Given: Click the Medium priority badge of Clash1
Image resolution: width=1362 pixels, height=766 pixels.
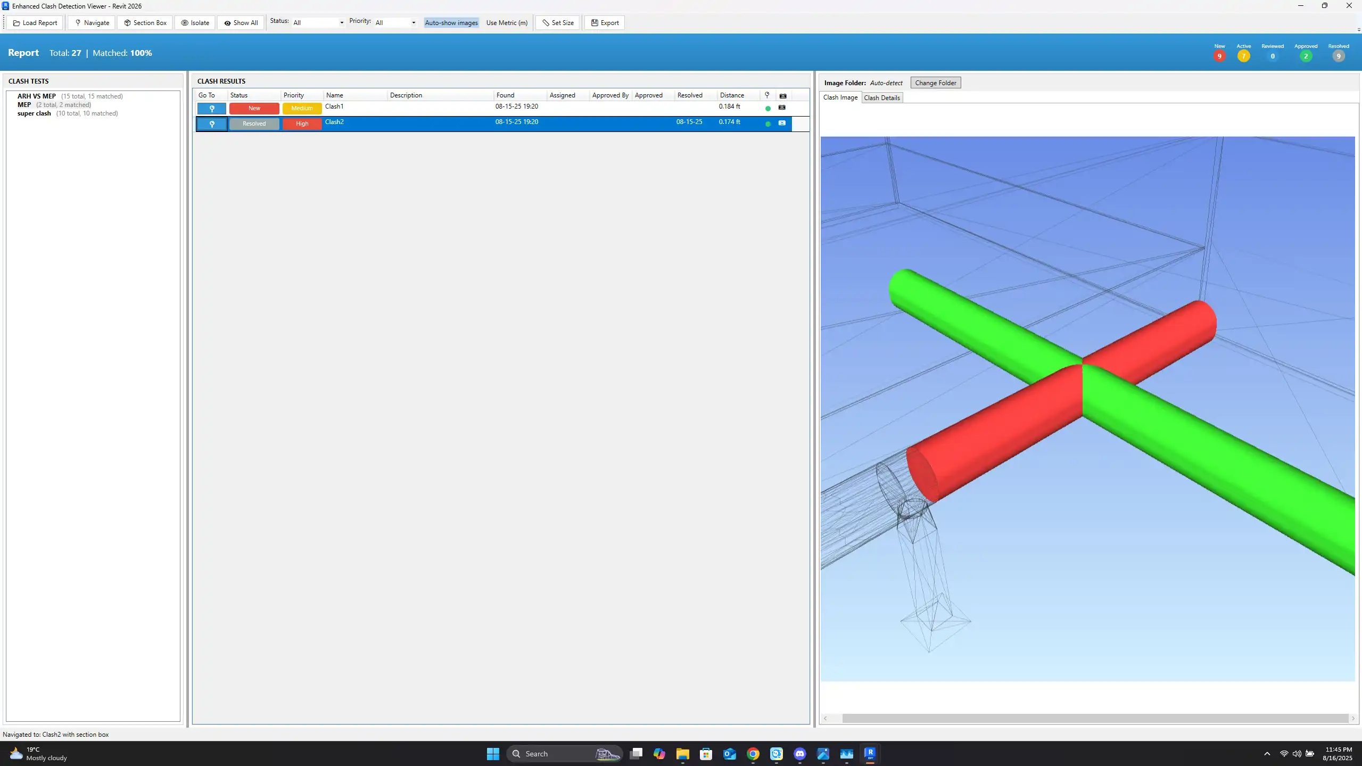Looking at the screenshot, I should pos(302,109).
